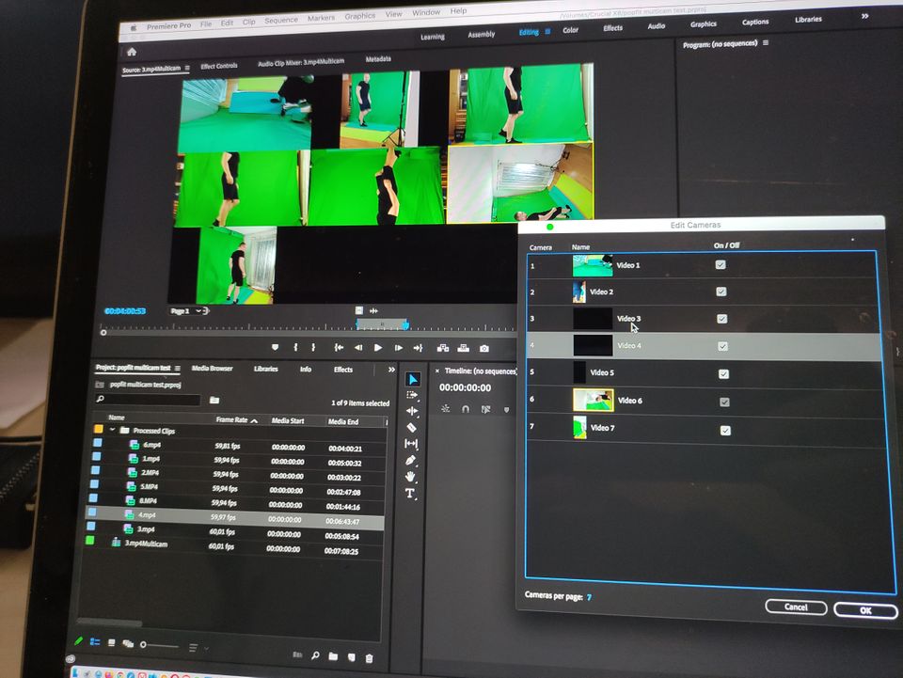
Task: Switch to the Media Browser tab
Action: (212, 369)
